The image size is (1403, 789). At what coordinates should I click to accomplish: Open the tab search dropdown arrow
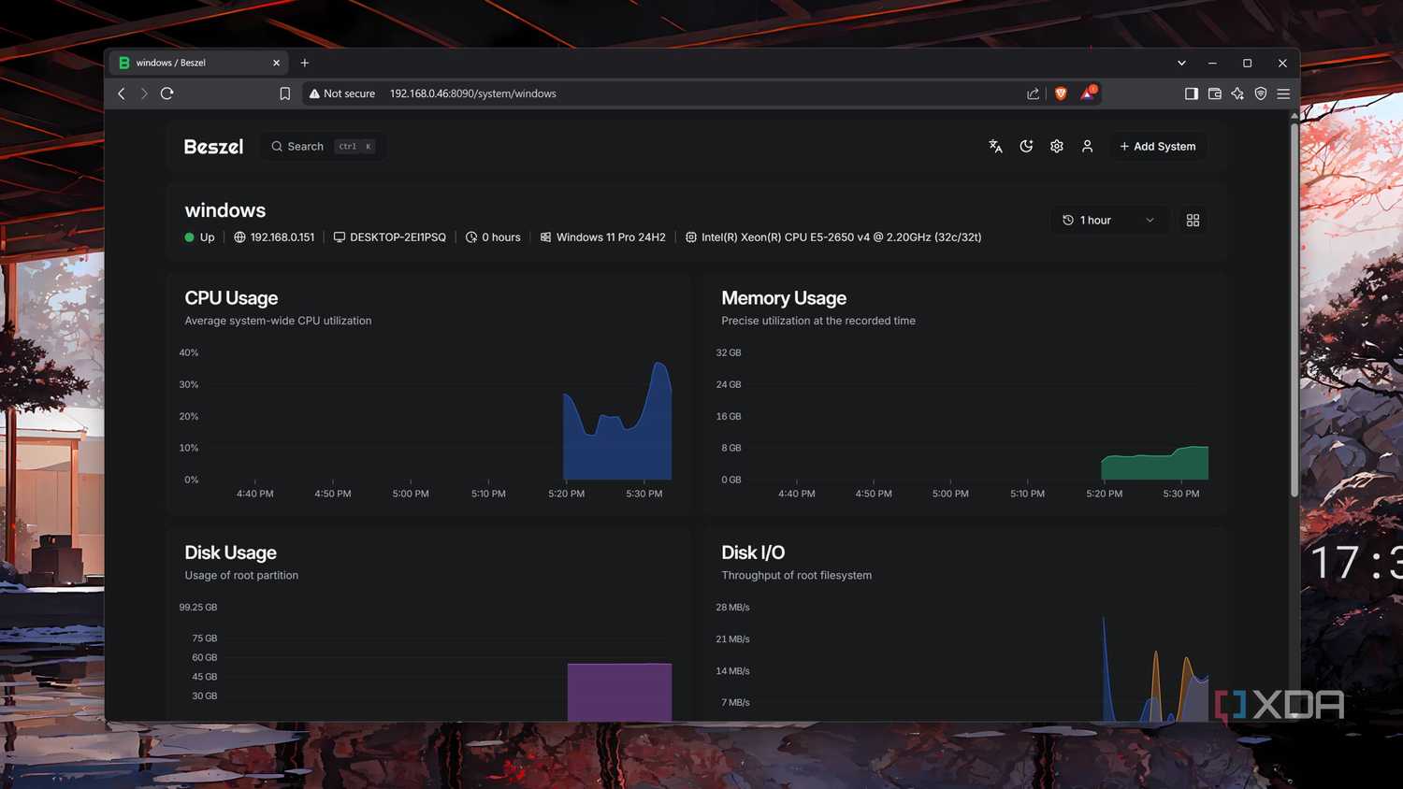click(x=1181, y=63)
